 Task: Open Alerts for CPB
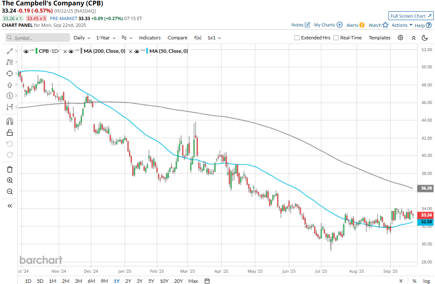pos(355,25)
